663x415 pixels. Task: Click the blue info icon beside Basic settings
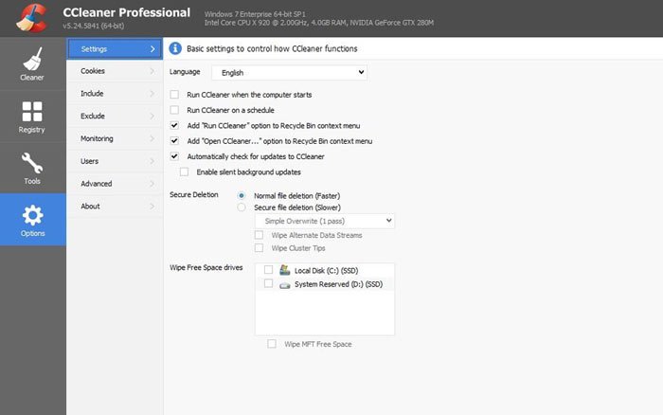pos(175,48)
